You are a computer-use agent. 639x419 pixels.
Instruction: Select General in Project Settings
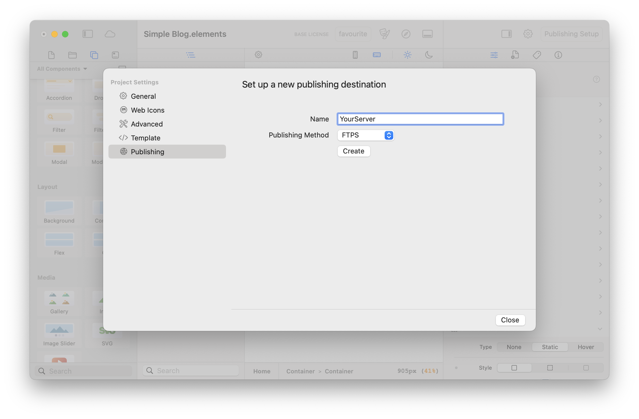point(143,96)
